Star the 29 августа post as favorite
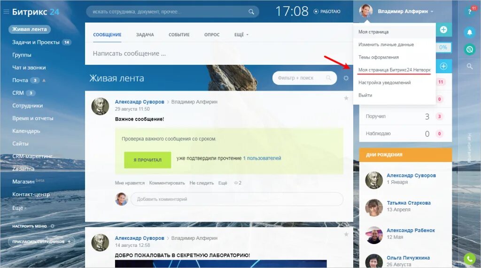This screenshot has width=481, height=268. click(x=346, y=98)
